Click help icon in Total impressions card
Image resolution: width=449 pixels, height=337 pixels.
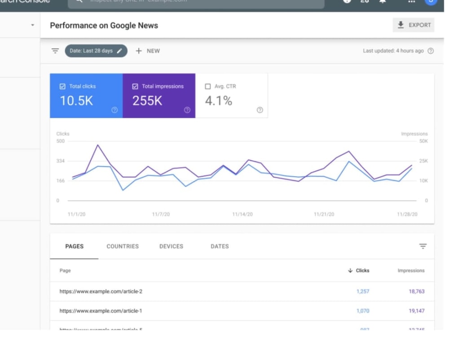coord(187,110)
